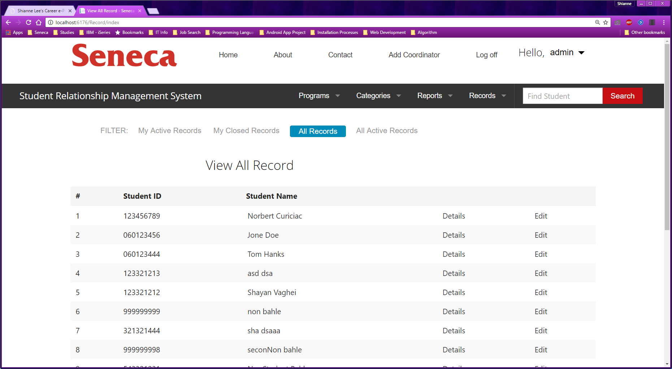Edit the Shayan Vaghei record
This screenshot has height=369, width=672.
click(x=541, y=293)
